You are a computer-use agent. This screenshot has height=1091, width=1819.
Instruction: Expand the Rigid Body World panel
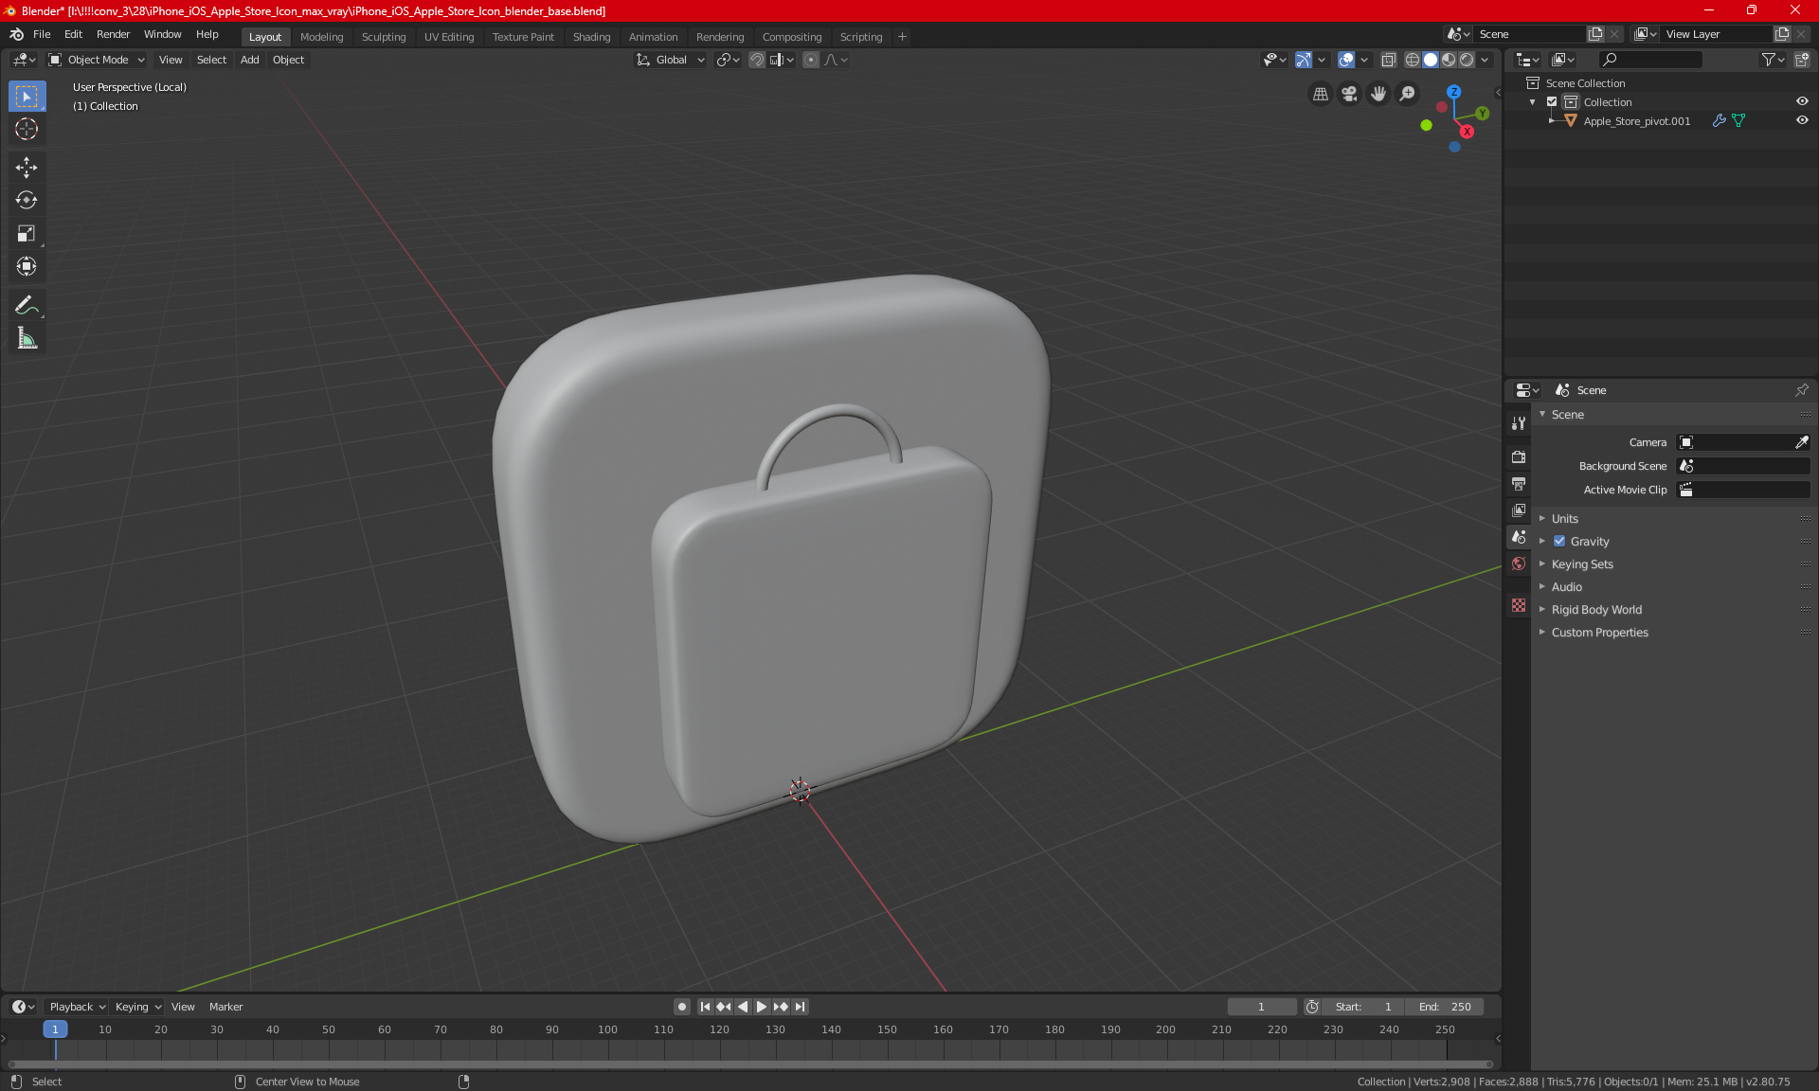1596,610
